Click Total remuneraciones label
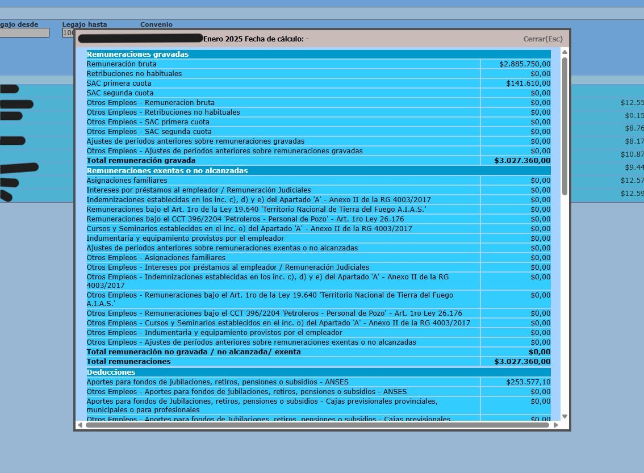 point(128,361)
